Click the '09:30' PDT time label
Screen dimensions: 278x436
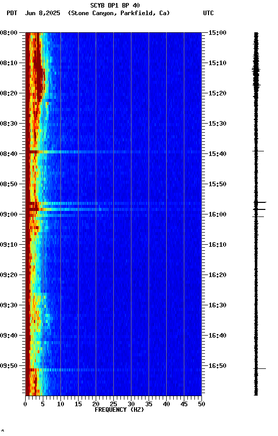pyautogui.click(x=9, y=305)
